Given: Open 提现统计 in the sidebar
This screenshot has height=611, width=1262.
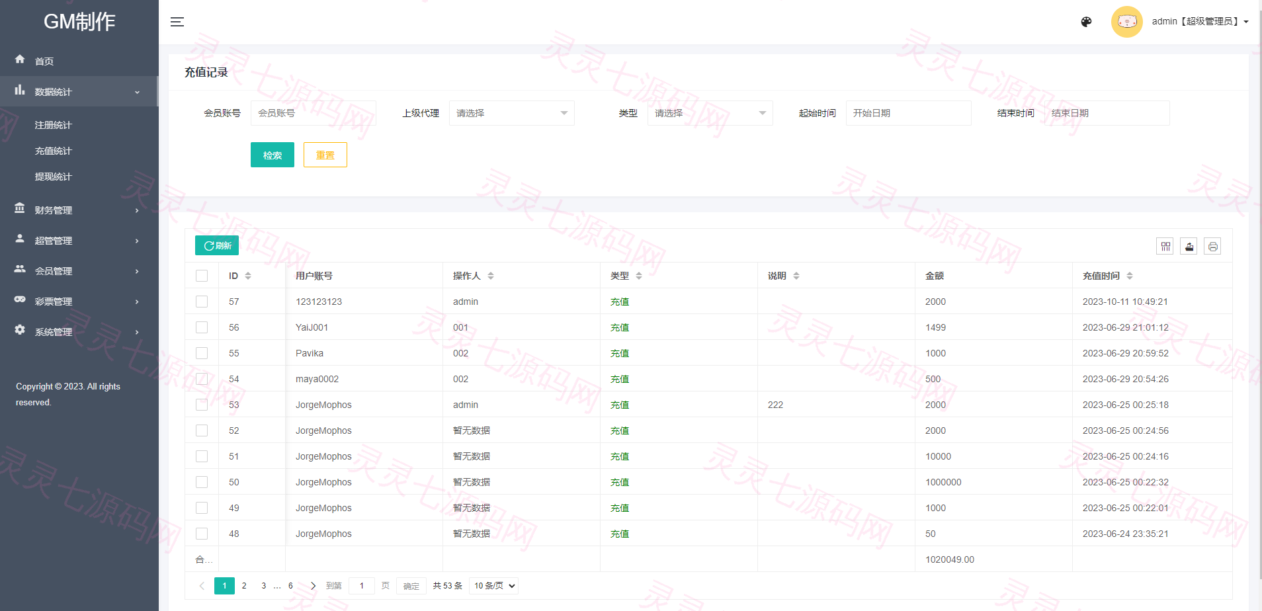Looking at the screenshot, I should tap(54, 177).
